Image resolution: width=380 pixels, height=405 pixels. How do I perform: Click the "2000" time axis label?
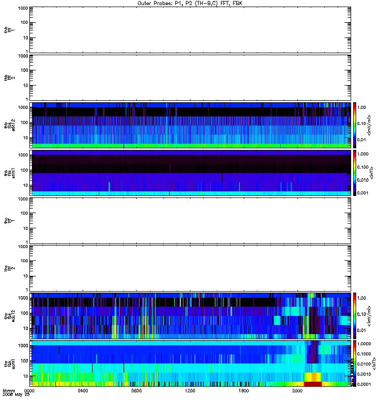pyautogui.click(x=297, y=391)
